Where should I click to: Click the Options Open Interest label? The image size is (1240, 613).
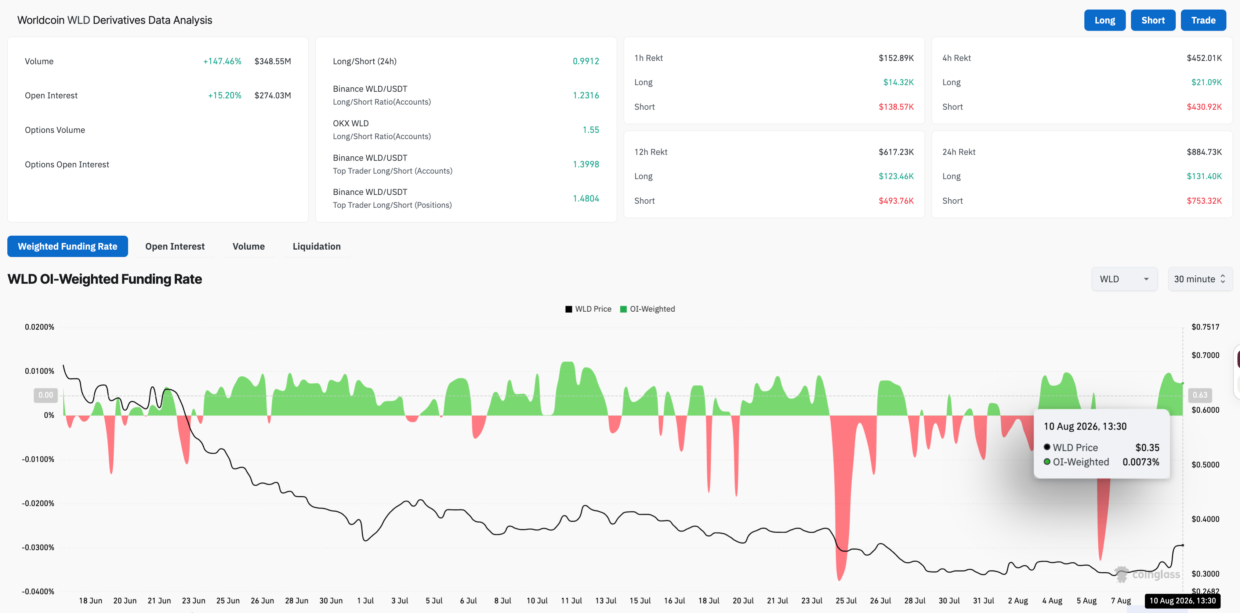tap(67, 164)
